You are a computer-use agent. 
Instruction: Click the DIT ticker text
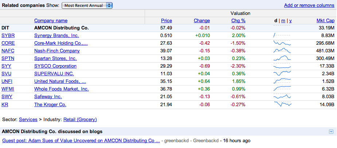[x=5, y=28]
